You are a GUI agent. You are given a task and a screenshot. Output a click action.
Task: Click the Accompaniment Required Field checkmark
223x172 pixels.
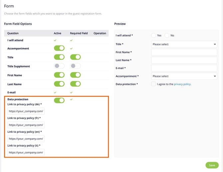pos(71,48)
